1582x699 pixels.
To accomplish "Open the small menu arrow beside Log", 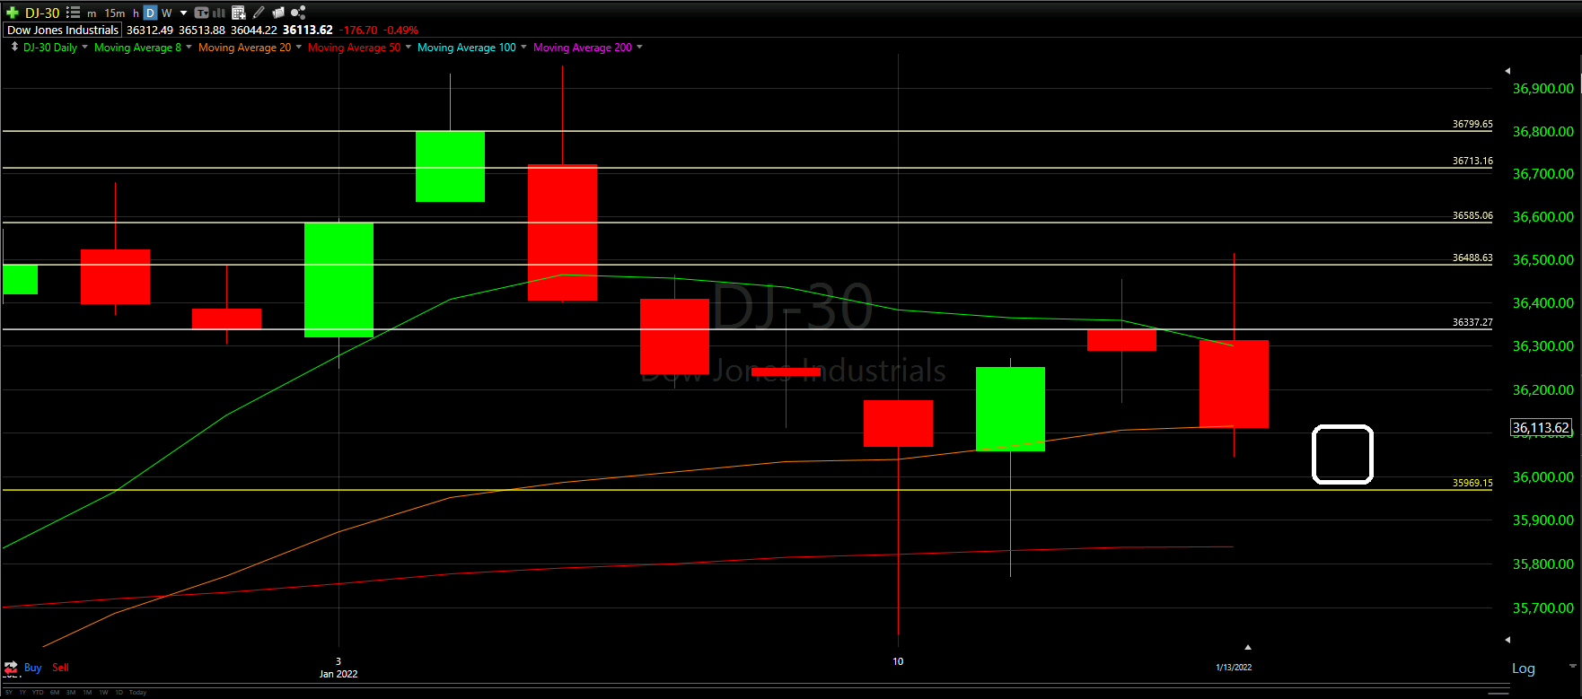I will [x=1572, y=666].
